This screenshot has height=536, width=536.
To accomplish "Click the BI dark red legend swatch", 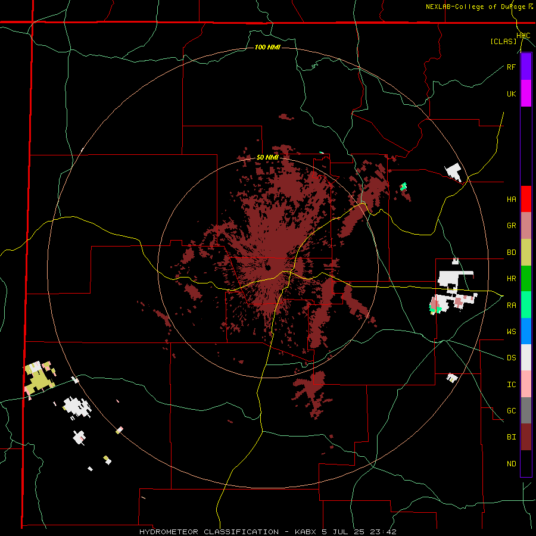I will (526, 437).
